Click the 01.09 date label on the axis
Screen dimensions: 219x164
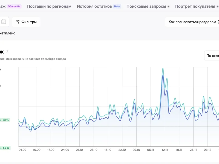(x=22, y=150)
